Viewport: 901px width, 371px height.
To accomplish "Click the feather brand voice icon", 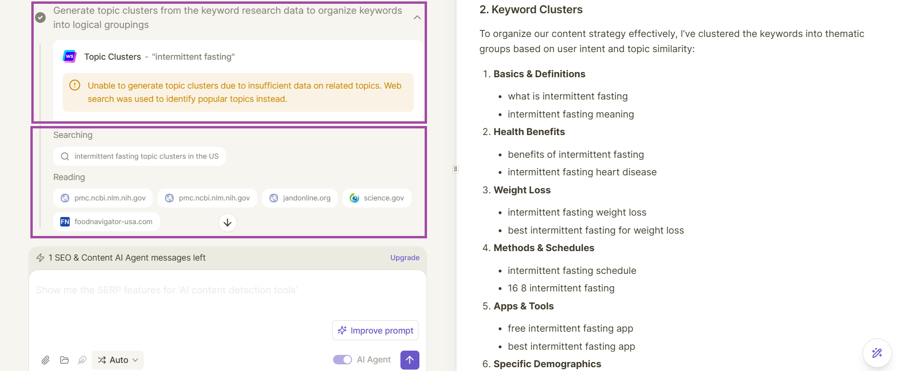I will click(82, 360).
